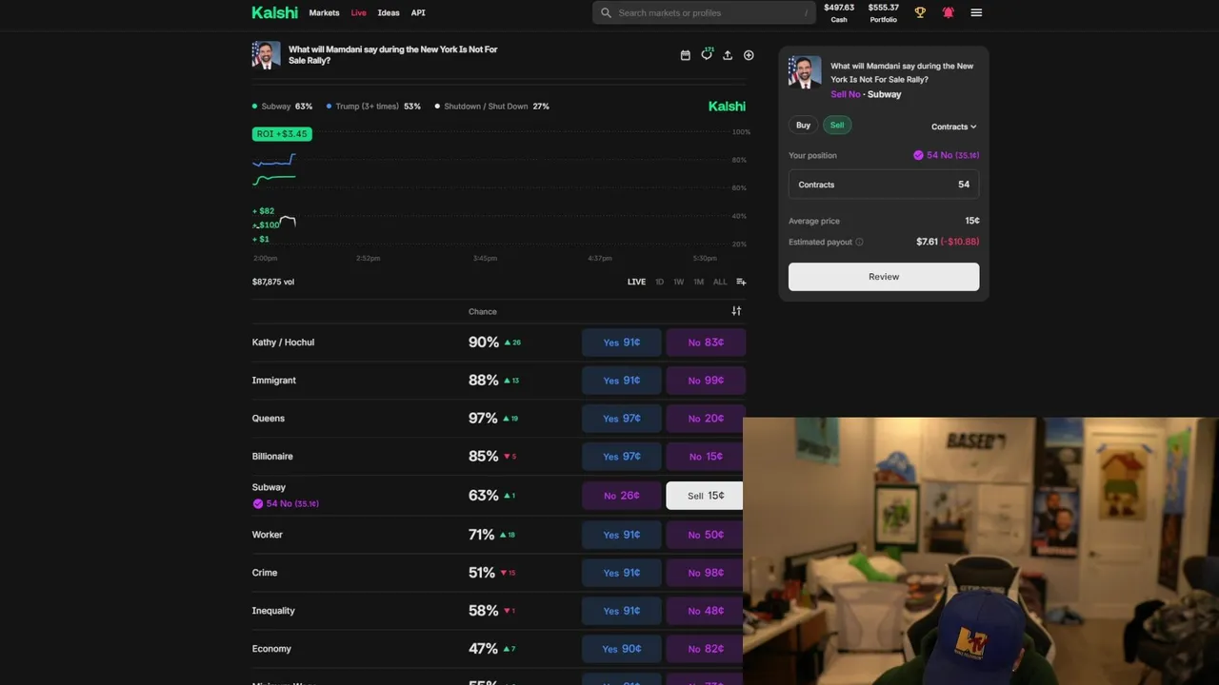Click Sell 15¢ for Subway
Image resolution: width=1219 pixels, height=685 pixels.
(705, 496)
